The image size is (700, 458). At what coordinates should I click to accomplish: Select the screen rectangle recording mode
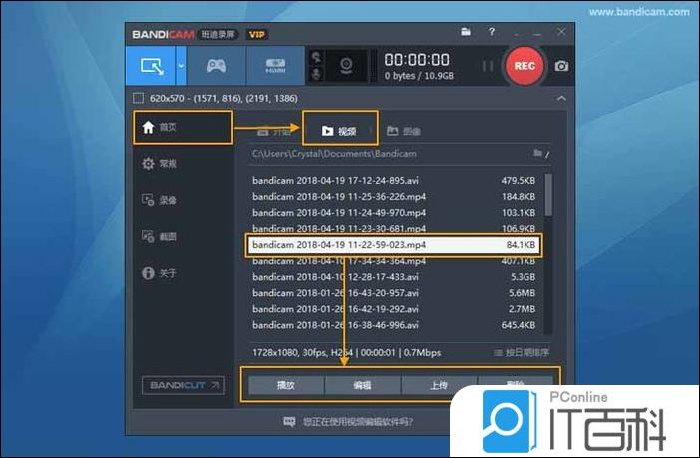[151, 66]
